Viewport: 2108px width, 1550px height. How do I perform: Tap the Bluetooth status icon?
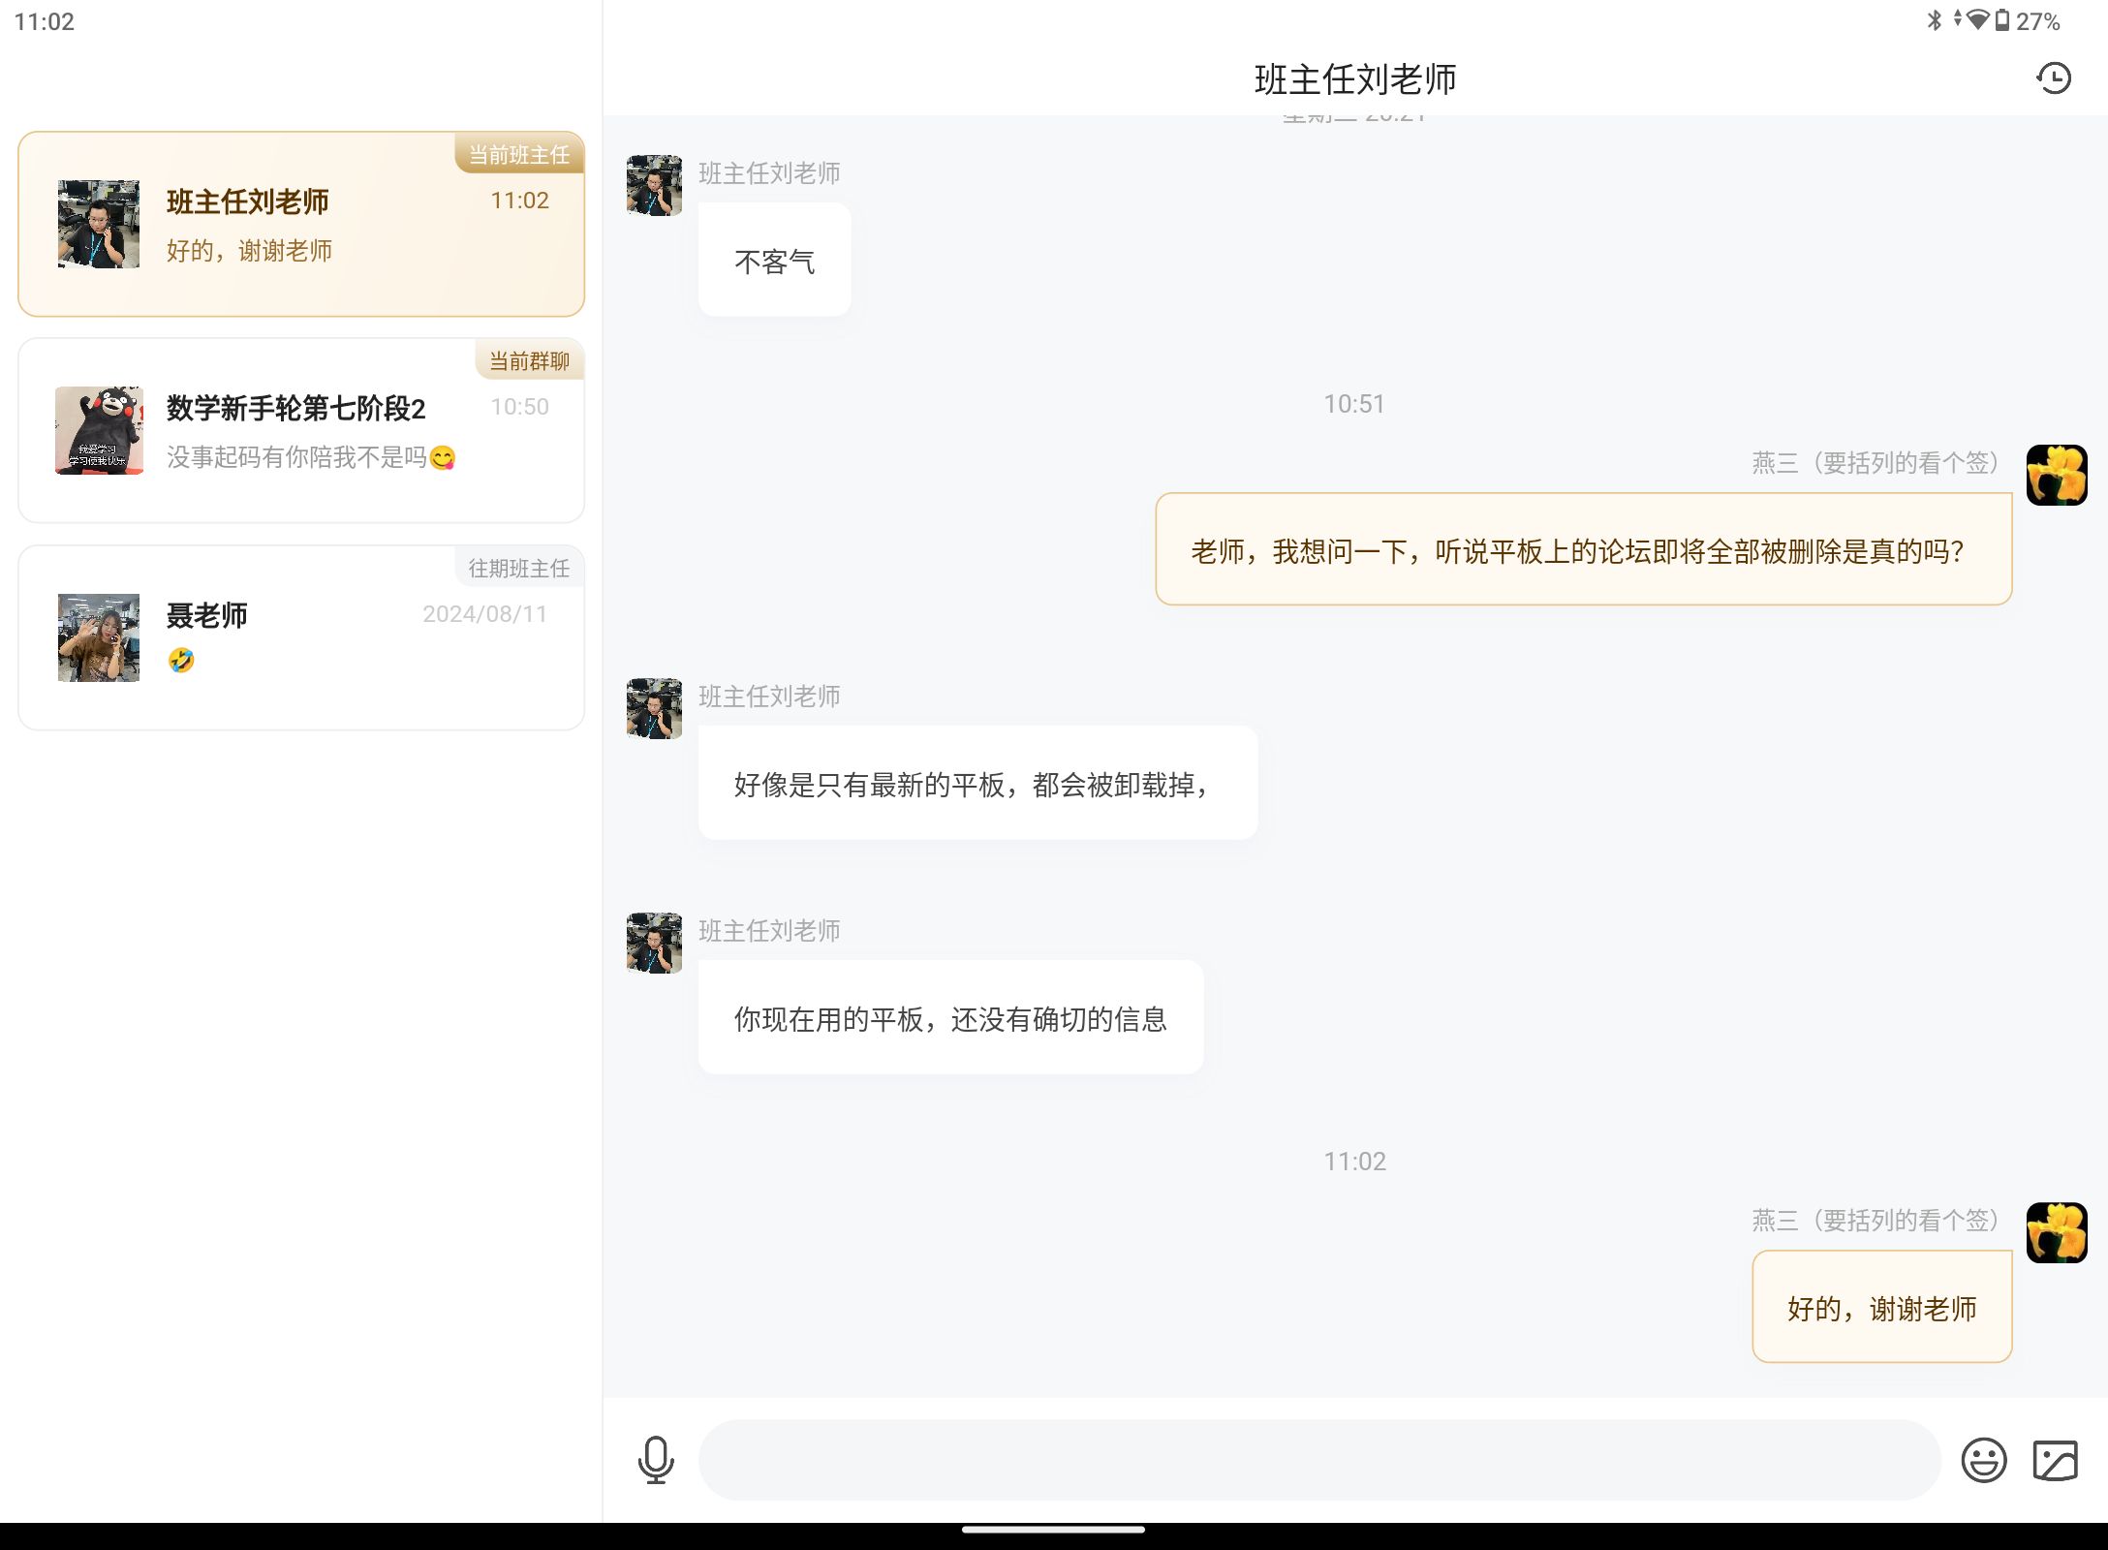(1934, 20)
